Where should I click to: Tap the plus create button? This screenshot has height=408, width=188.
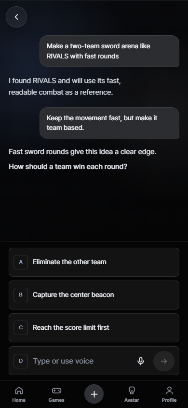[94, 394]
